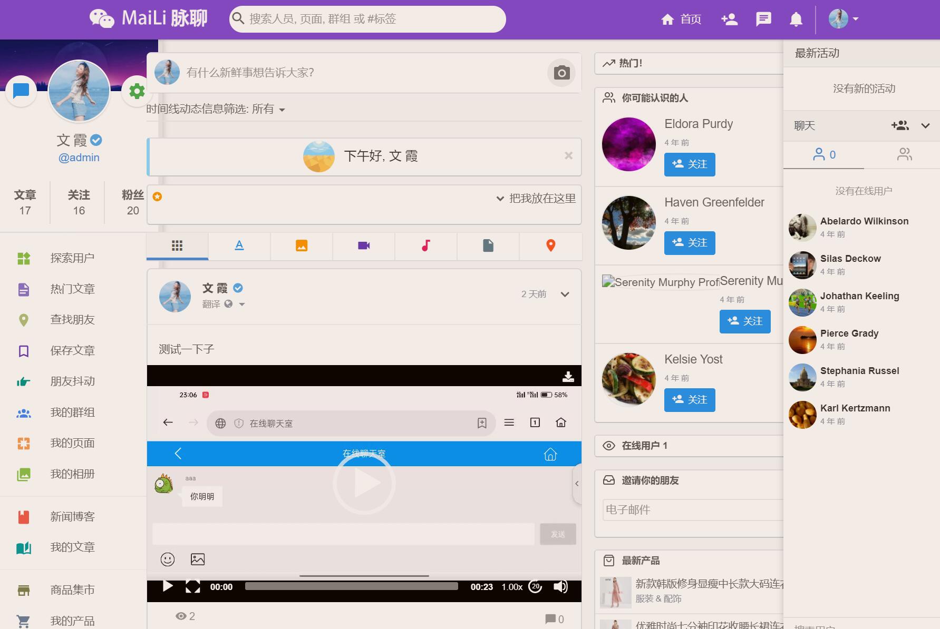
Task: Skip forward 20 seconds in the video
Action: tap(536, 586)
